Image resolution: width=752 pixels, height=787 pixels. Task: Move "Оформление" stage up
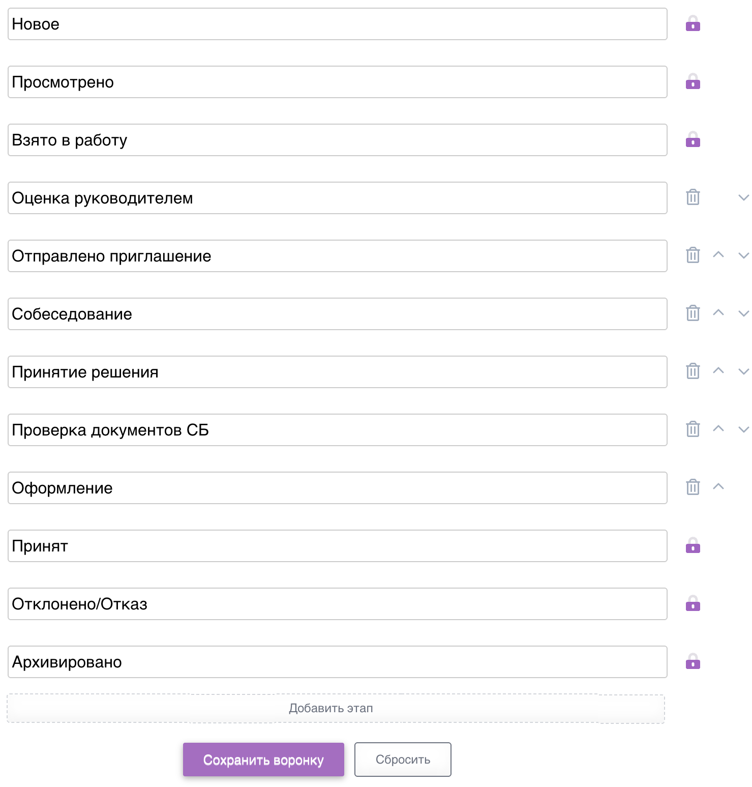[x=718, y=487]
